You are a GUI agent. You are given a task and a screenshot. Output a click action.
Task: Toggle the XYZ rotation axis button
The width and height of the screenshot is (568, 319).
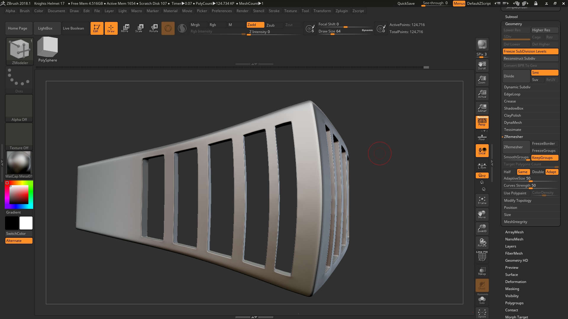click(x=482, y=175)
